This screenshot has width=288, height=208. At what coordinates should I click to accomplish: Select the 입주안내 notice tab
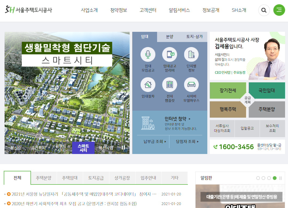[149, 178]
